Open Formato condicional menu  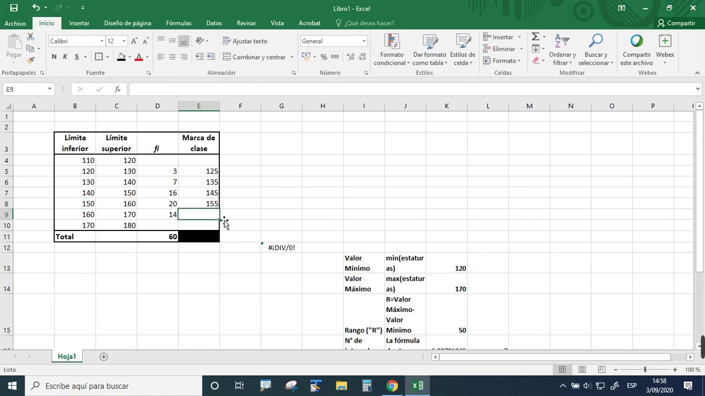point(392,50)
